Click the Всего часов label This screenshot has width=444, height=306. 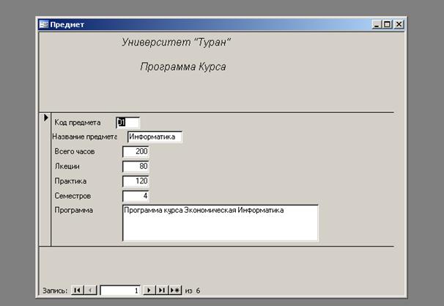pos(75,151)
